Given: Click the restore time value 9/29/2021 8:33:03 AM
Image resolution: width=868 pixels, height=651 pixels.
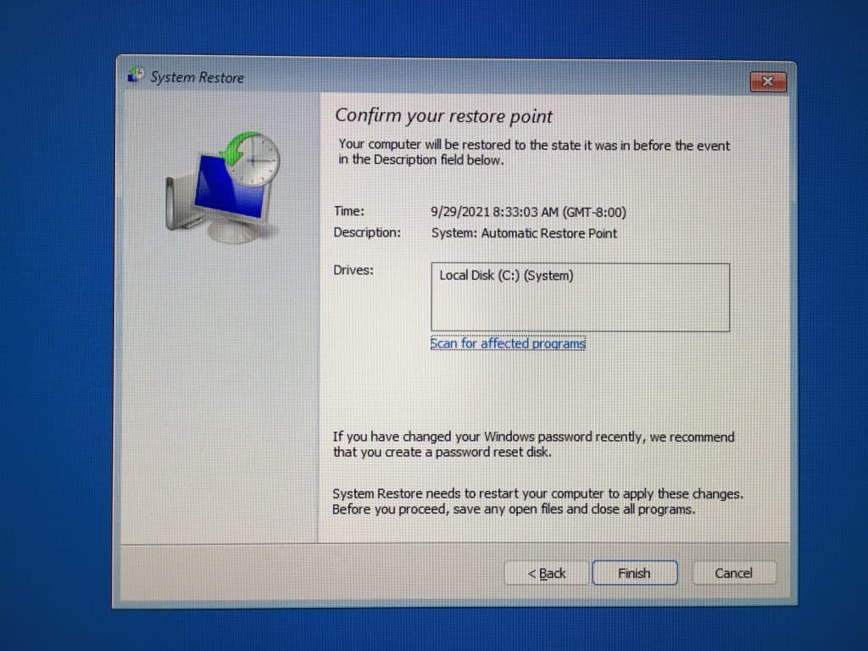Looking at the screenshot, I should click(528, 212).
